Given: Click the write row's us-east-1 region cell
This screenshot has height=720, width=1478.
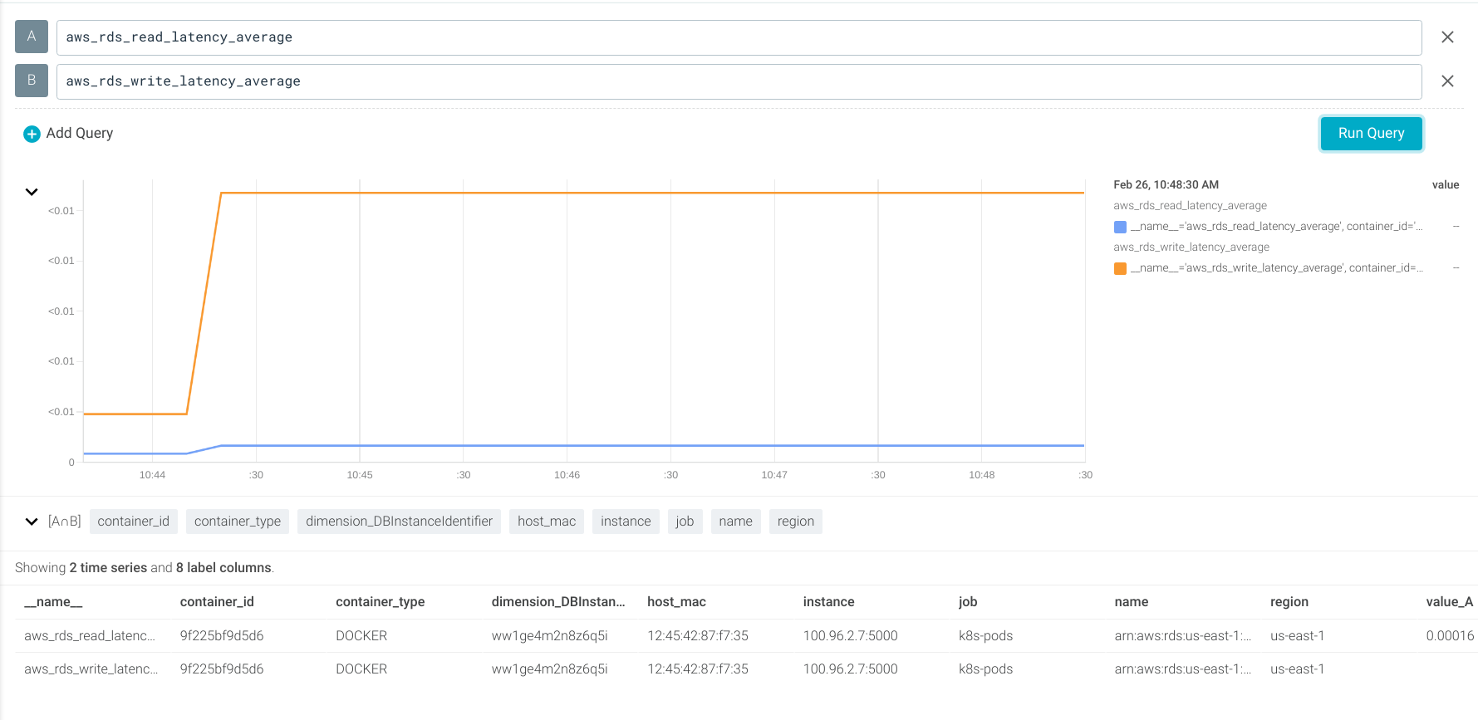Looking at the screenshot, I should click(x=1297, y=669).
